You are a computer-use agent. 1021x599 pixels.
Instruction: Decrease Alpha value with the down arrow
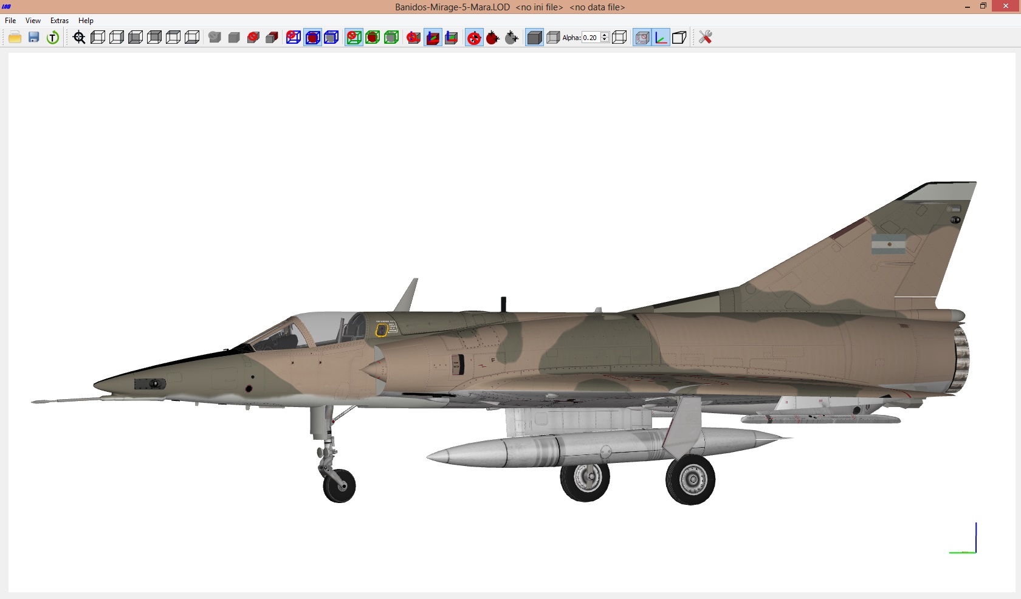tap(605, 40)
